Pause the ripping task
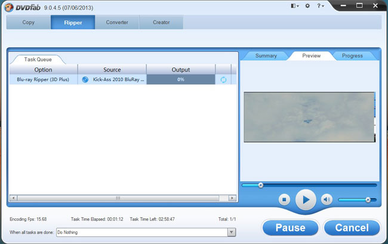The image size is (388, 244). pos(290,228)
